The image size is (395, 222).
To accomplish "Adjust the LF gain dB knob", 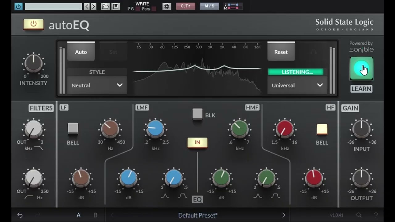I will pyautogui.click(x=81, y=178).
